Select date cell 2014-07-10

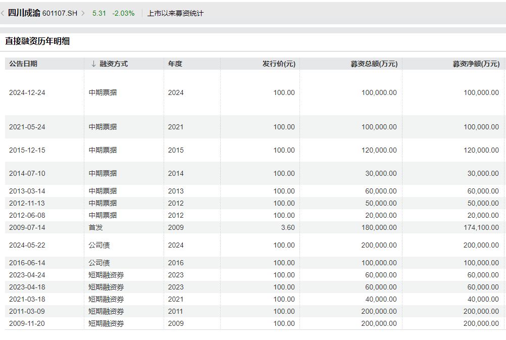click(27, 173)
